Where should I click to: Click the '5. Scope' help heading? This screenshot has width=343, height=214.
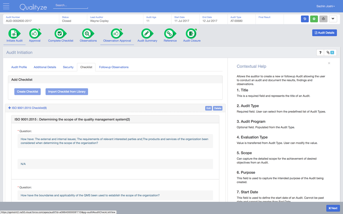pyautogui.click(x=244, y=153)
